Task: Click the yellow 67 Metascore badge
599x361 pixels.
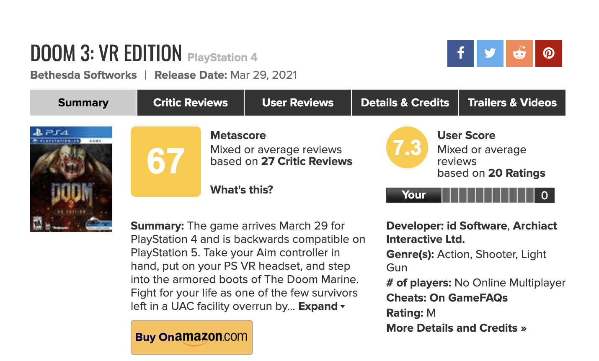Action: pos(166,162)
